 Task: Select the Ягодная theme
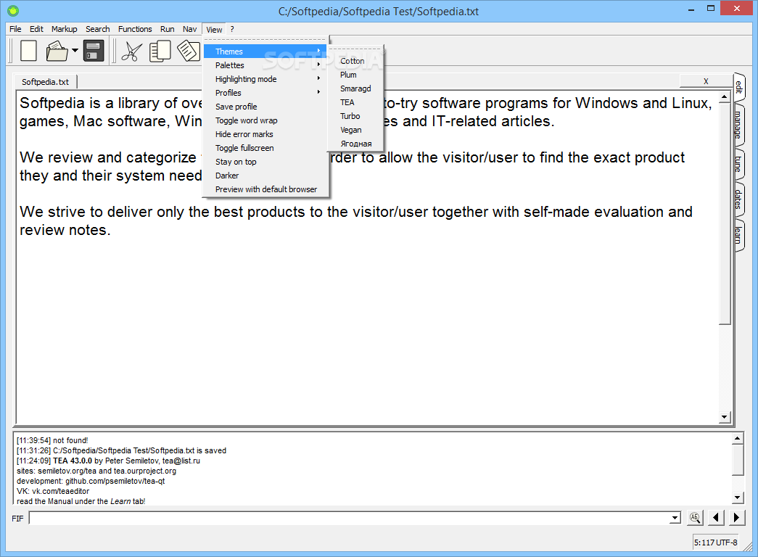[356, 144]
